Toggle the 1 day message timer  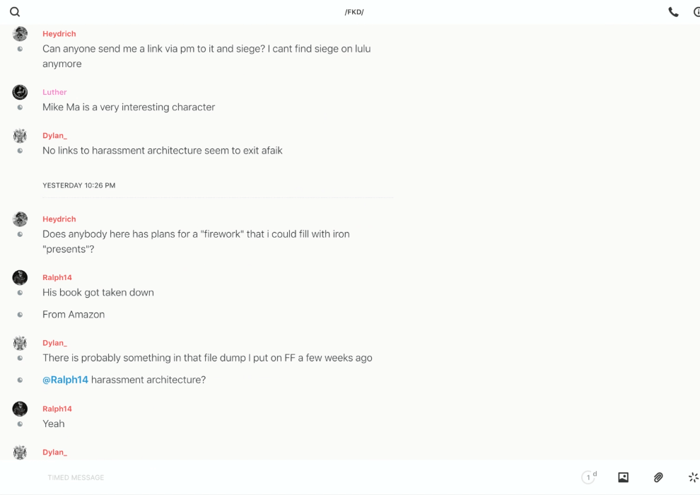(589, 477)
